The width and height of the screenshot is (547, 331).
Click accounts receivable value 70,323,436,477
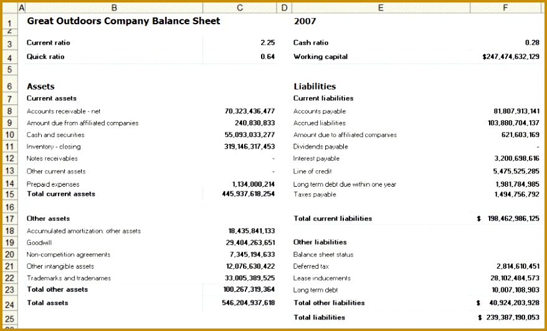click(x=250, y=111)
